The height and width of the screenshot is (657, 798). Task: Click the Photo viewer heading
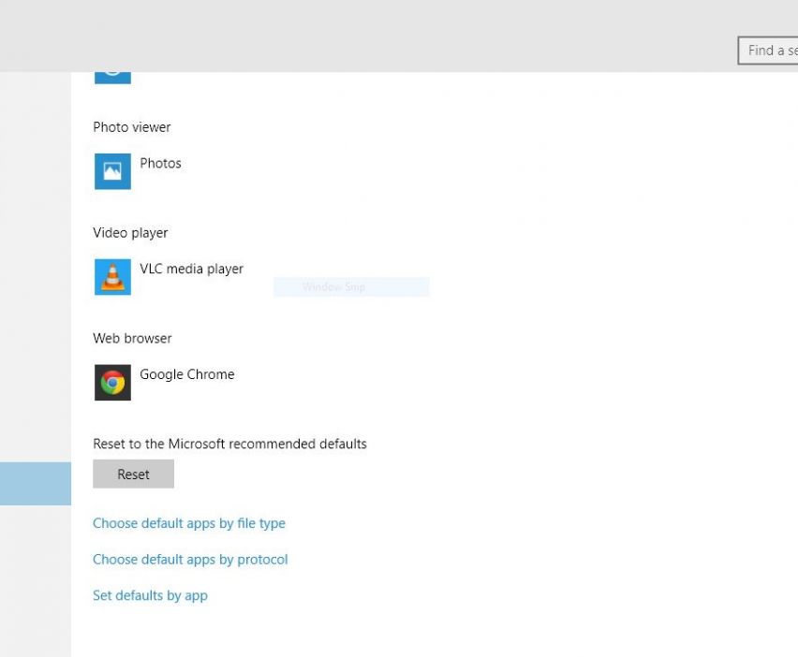(x=131, y=127)
